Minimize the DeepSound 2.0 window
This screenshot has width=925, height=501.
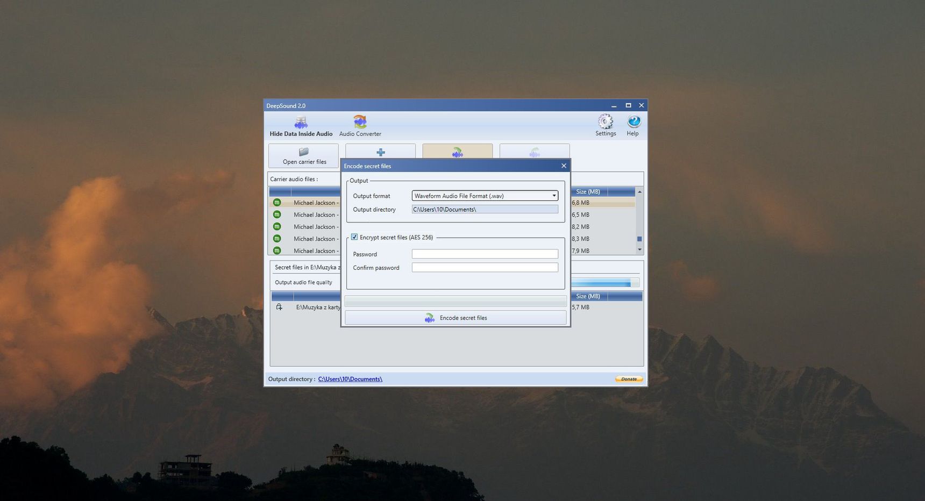coord(614,105)
